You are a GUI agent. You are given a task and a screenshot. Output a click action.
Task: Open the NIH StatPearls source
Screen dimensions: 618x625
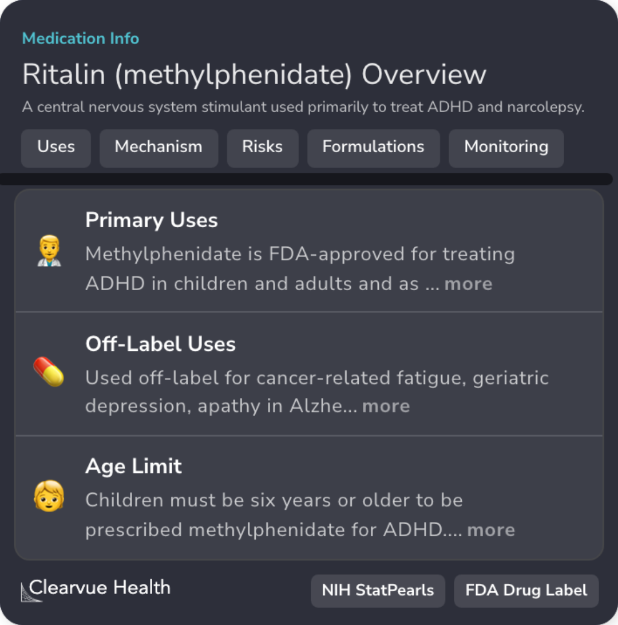tap(378, 591)
